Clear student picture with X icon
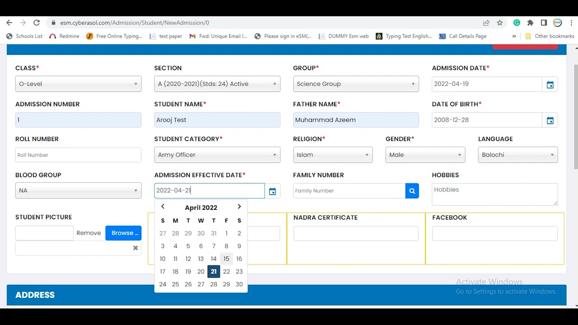The height and width of the screenshot is (325, 578). click(x=135, y=248)
